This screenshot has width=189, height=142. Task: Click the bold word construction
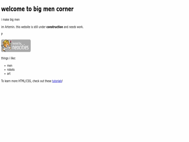point(55,27)
